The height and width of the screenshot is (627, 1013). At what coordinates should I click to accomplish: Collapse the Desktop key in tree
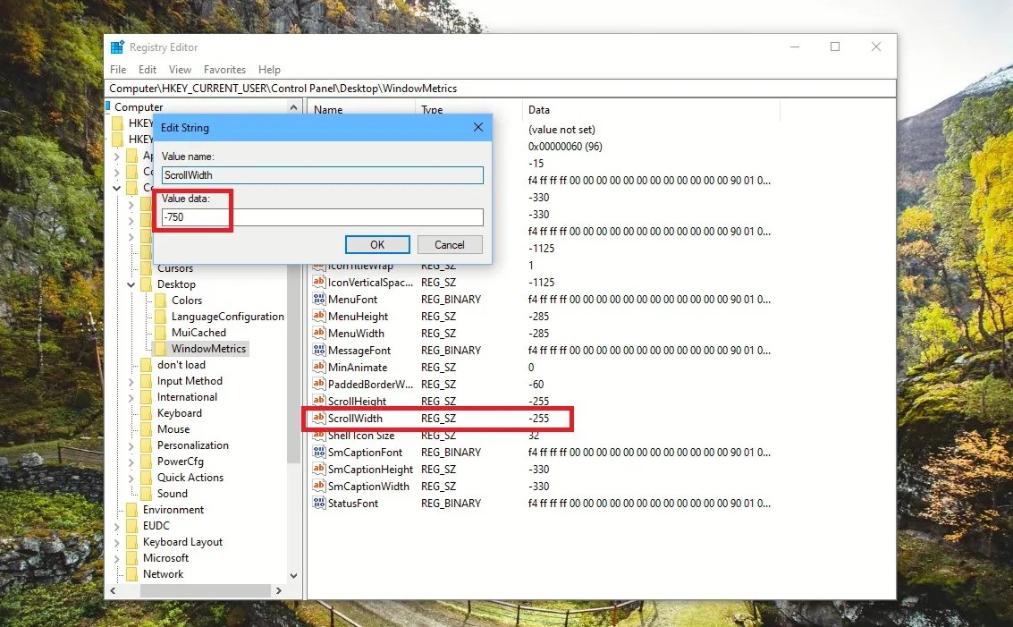131,284
